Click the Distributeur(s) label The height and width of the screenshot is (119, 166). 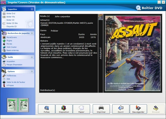[48, 90]
